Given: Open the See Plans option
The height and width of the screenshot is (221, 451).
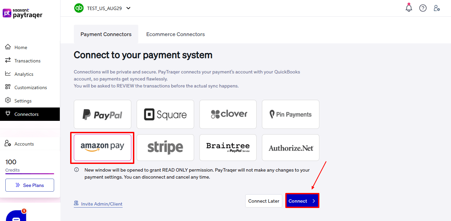Looking at the screenshot, I should click(x=29, y=185).
